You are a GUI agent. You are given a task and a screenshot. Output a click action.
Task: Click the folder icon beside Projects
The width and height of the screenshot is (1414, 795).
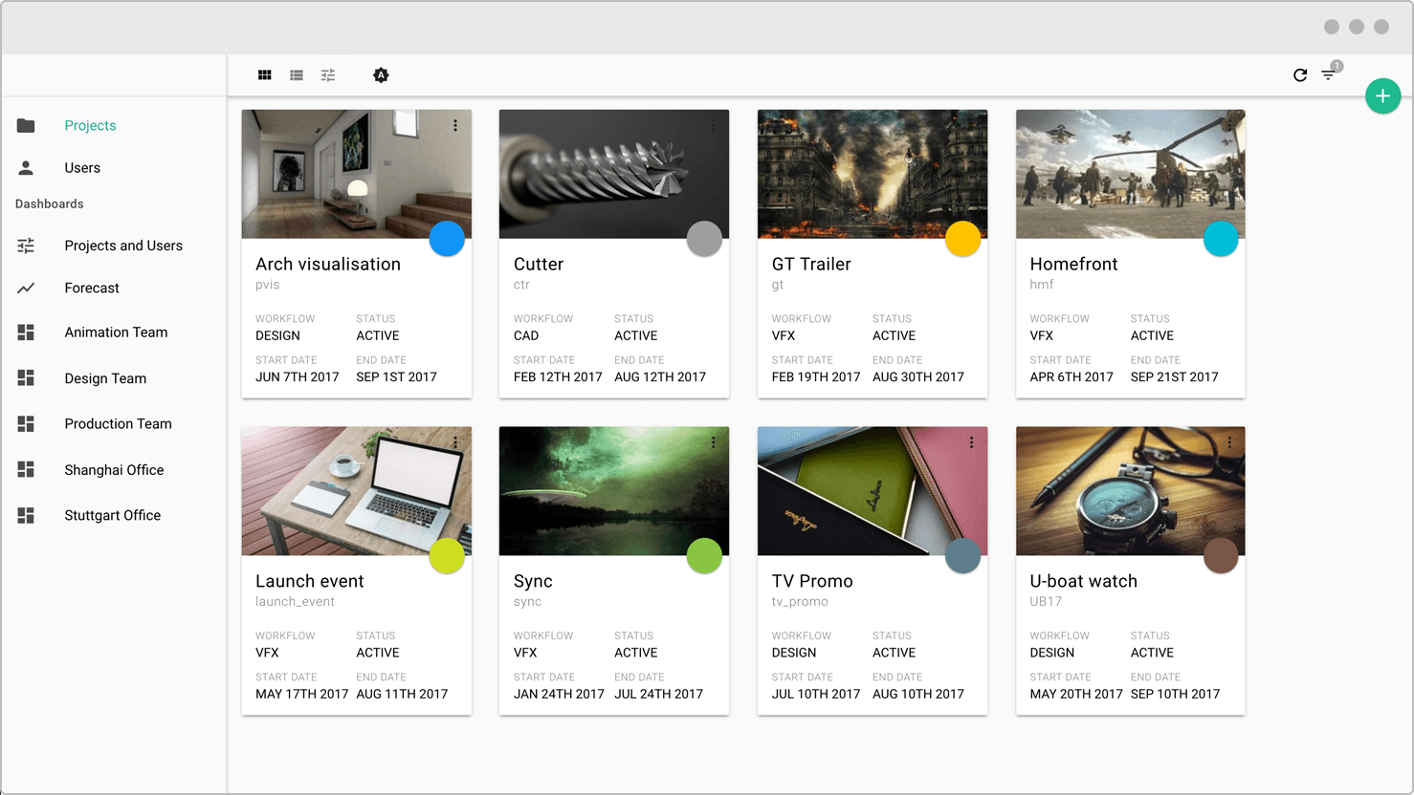click(26, 125)
